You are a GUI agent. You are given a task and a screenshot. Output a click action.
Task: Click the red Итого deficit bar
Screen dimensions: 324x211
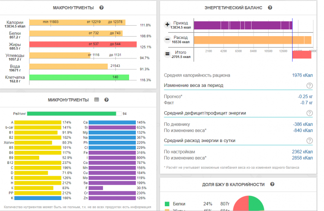(301, 54)
